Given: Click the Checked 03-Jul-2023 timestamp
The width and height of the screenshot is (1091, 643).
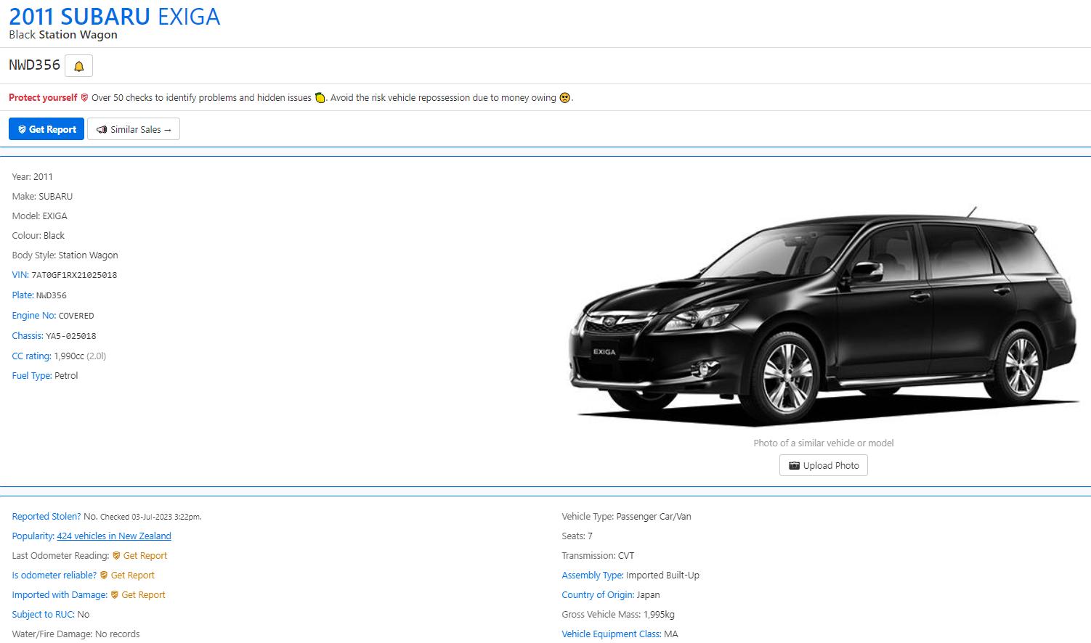Looking at the screenshot, I should 150,517.
